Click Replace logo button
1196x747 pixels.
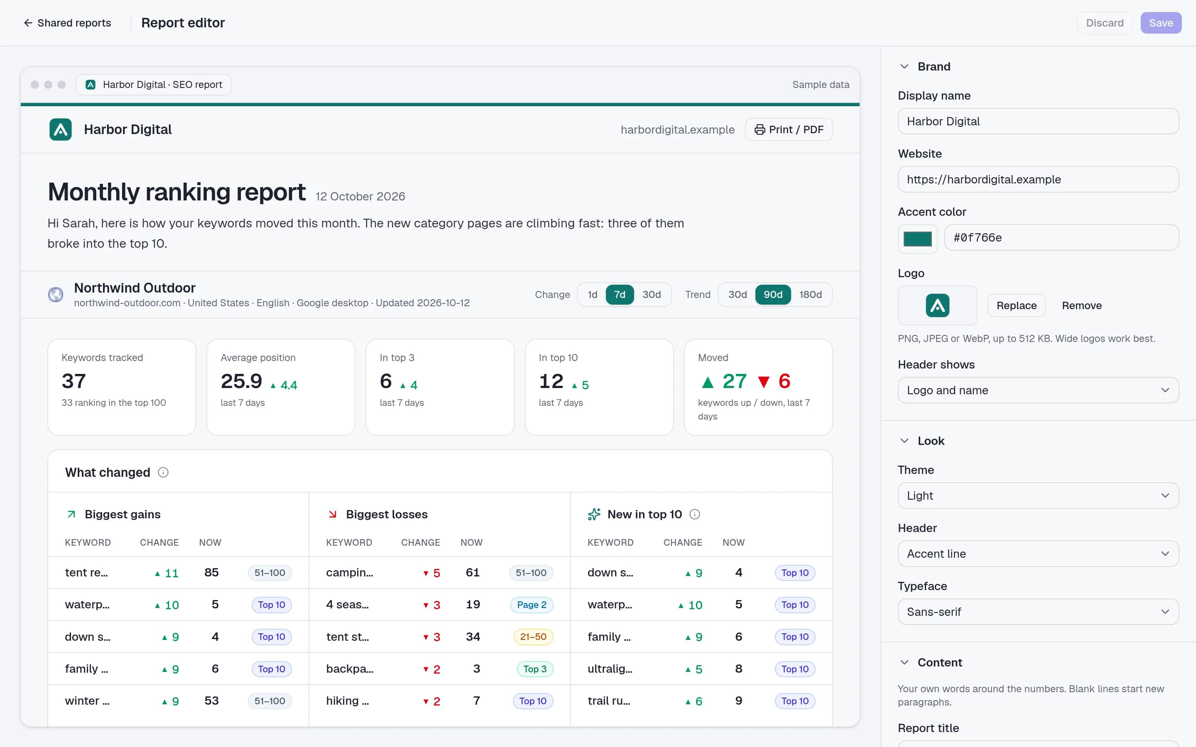[x=1016, y=305]
